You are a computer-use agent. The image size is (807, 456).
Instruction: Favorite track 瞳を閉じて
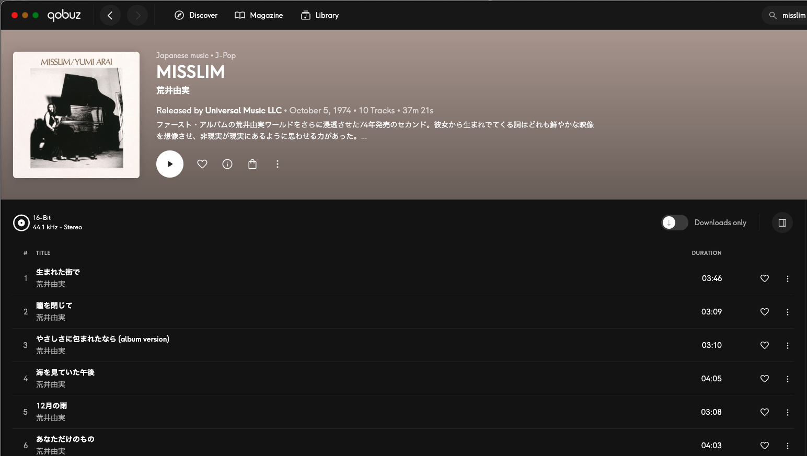(x=765, y=312)
